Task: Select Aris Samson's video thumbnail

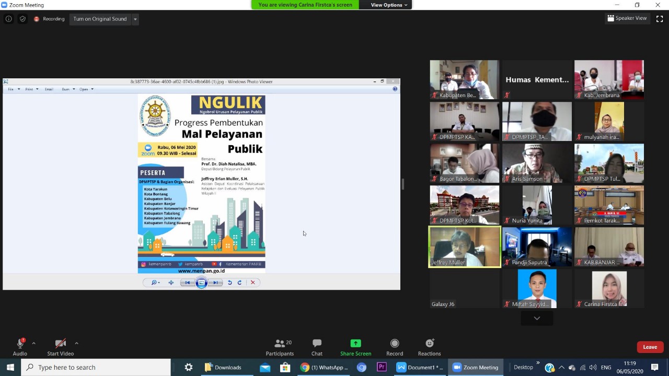Action: coord(537,163)
